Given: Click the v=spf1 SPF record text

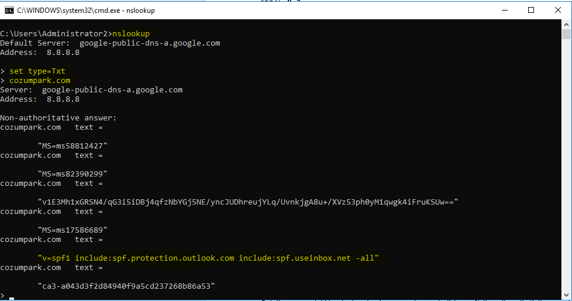Looking at the screenshot, I should pos(208,258).
